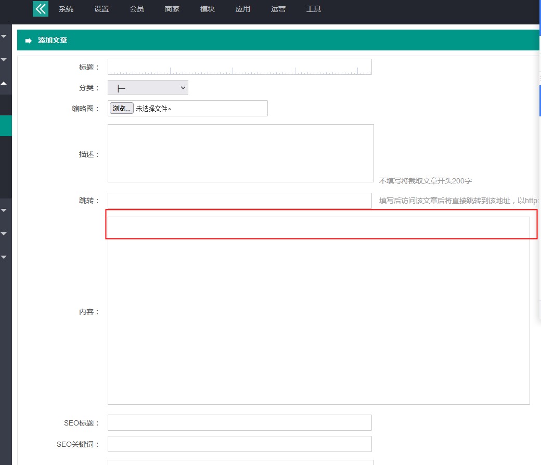Screen dimensions: 541x465
Task: Click the 未选择文件。 file label
Action: point(153,109)
